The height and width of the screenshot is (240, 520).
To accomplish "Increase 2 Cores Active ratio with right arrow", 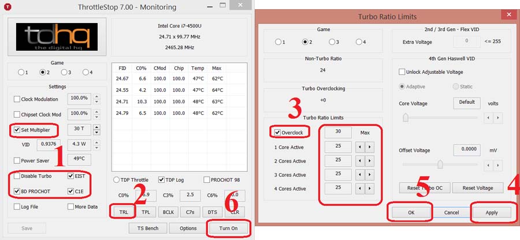I will [x=369, y=161].
